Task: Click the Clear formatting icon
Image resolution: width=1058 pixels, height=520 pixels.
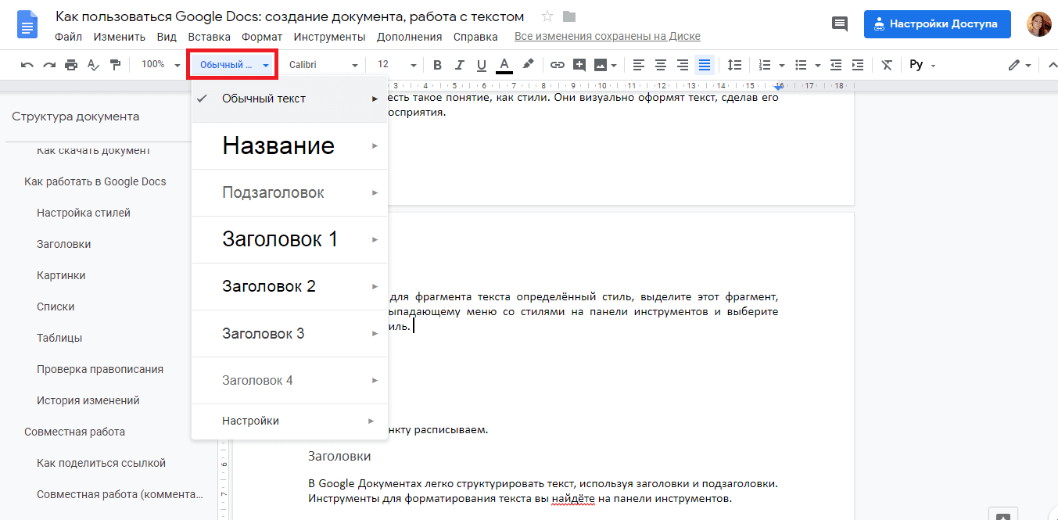Action: [886, 65]
